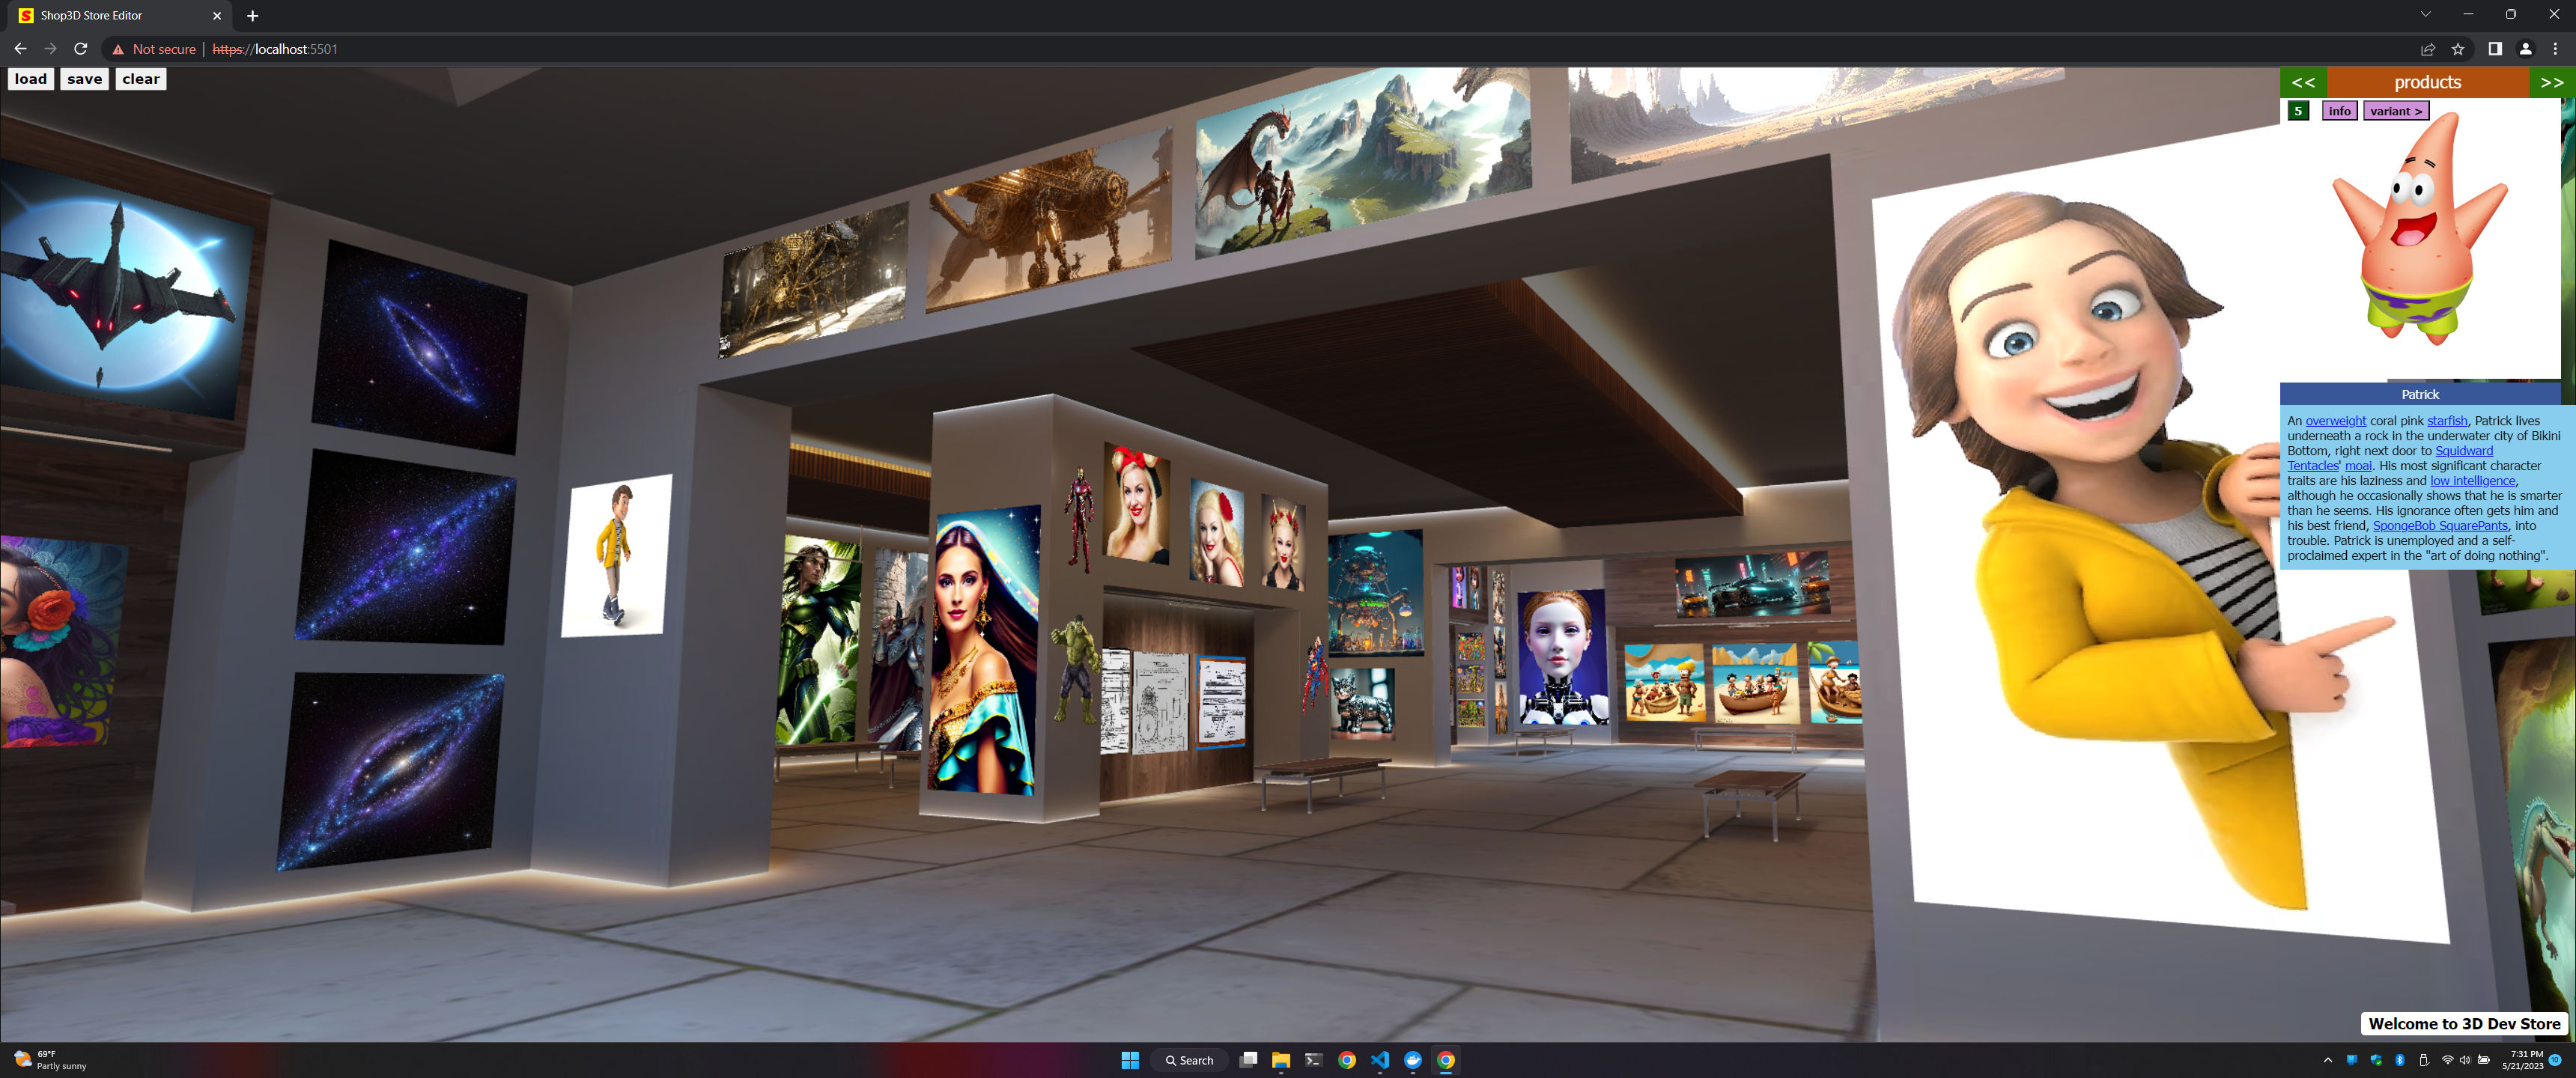Select the Shop3D Store Editor tab
This screenshot has height=1078, width=2576.
(x=120, y=16)
